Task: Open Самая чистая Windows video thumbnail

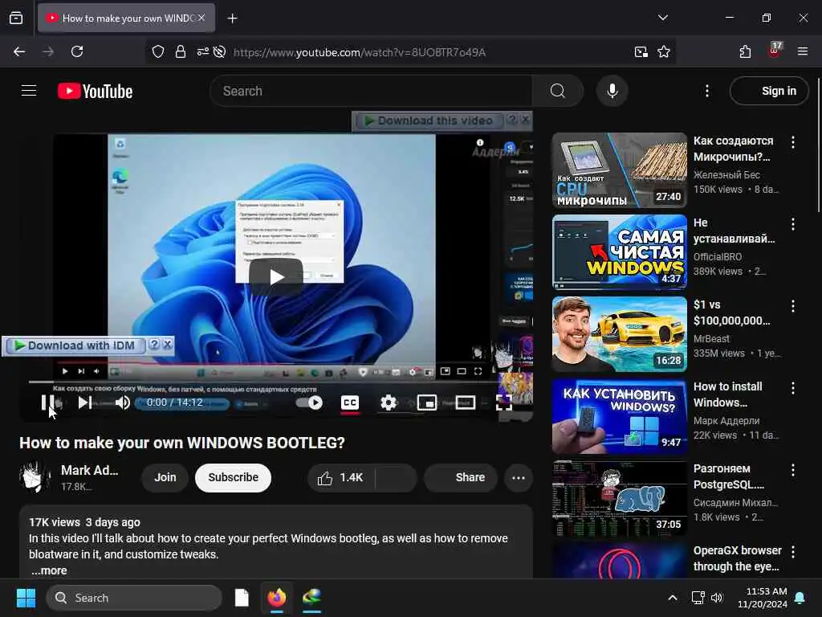Action: 619,251
